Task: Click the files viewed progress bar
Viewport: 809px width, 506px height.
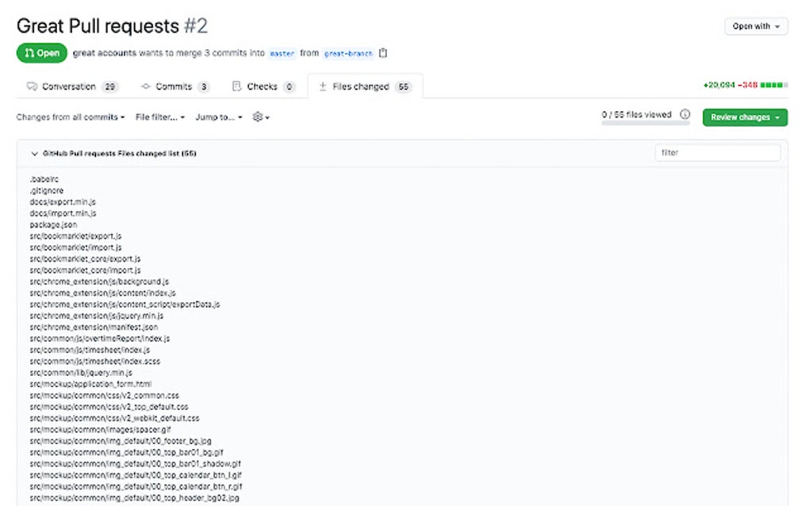Action: tap(645, 123)
